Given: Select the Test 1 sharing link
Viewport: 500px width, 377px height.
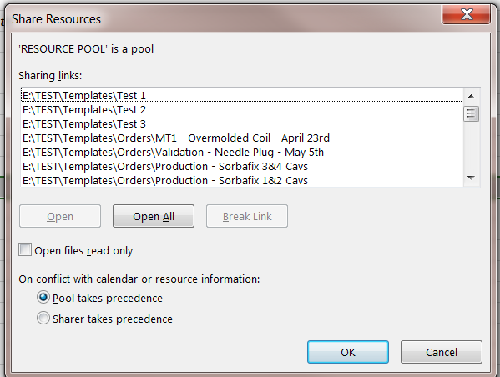Looking at the screenshot, I should click(242, 95).
